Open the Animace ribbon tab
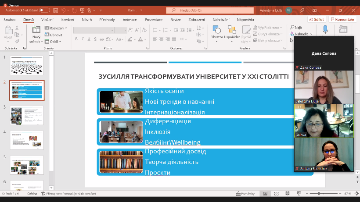This screenshot has width=360, height=202. pyautogui.click(x=130, y=20)
